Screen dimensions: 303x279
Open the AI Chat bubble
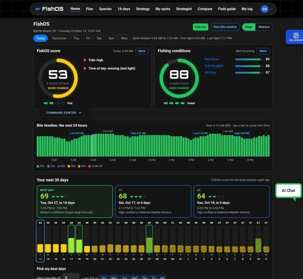pyautogui.click(x=288, y=191)
